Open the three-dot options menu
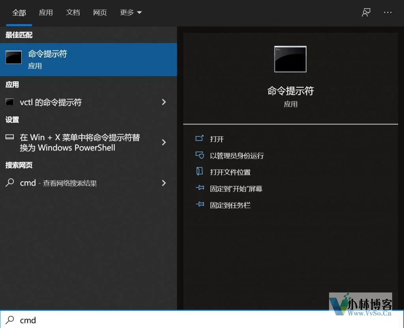This screenshot has width=404, height=328. (387, 12)
